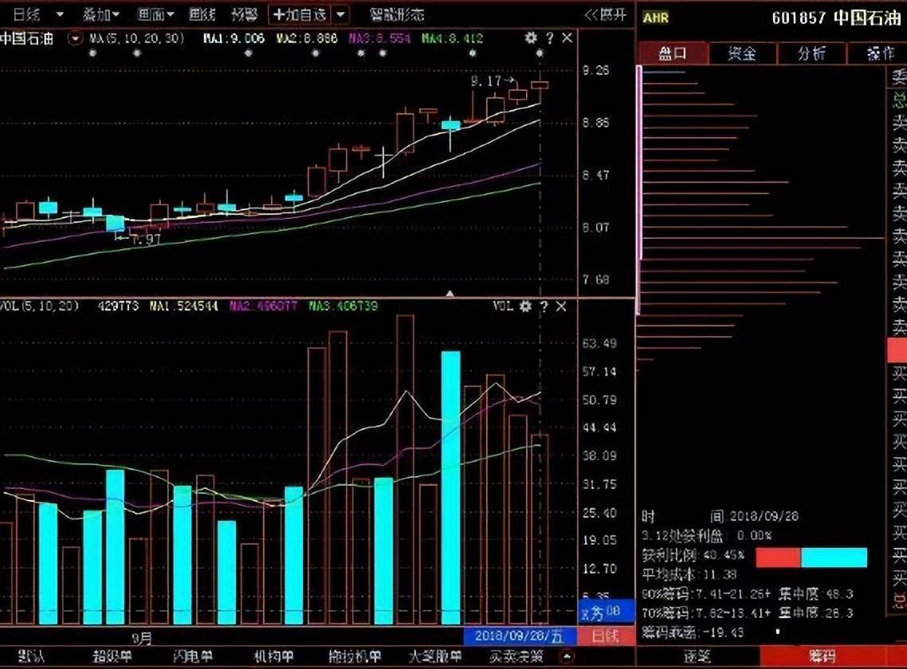Select the 画线 drawing tool
907x669 pixels.
202,14
